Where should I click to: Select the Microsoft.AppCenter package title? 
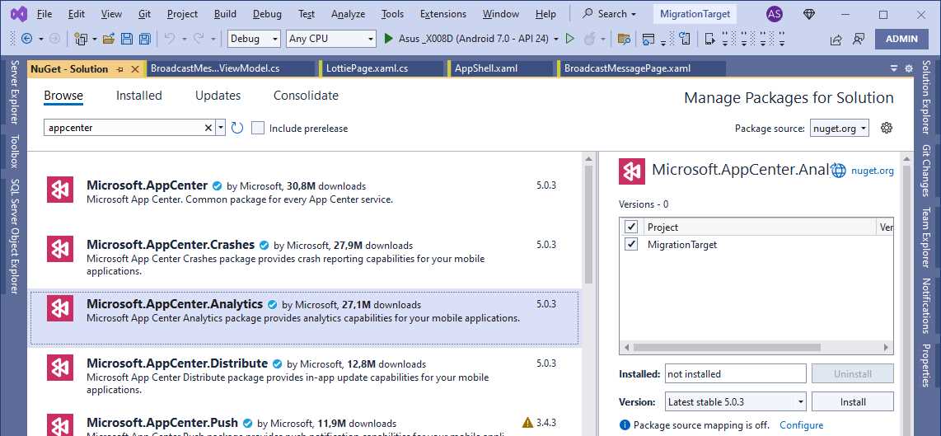pyautogui.click(x=147, y=185)
